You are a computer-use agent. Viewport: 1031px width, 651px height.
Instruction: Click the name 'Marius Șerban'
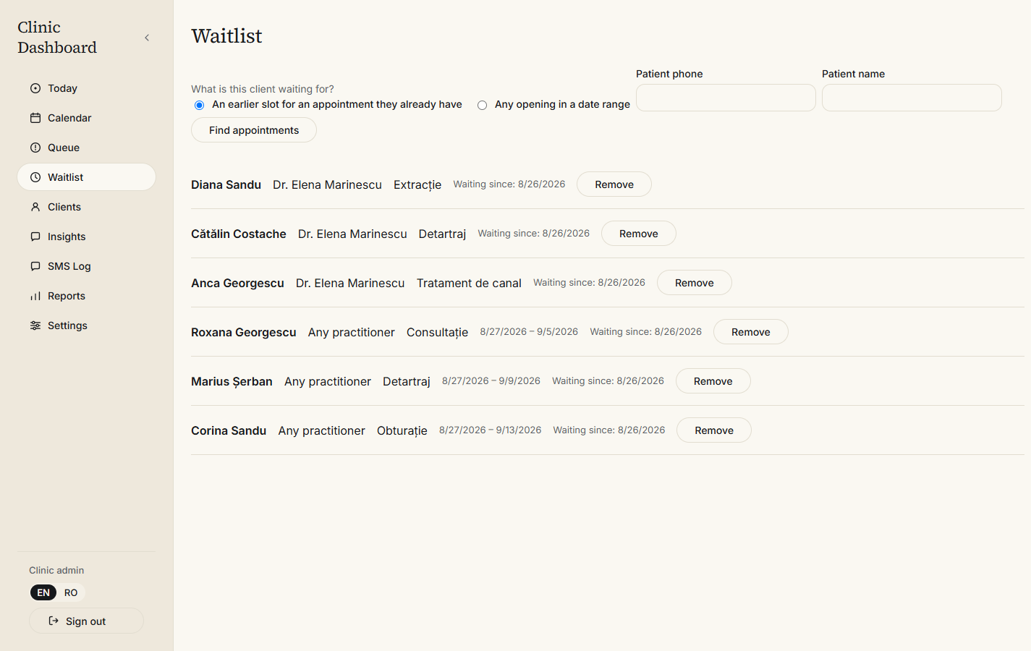(232, 381)
